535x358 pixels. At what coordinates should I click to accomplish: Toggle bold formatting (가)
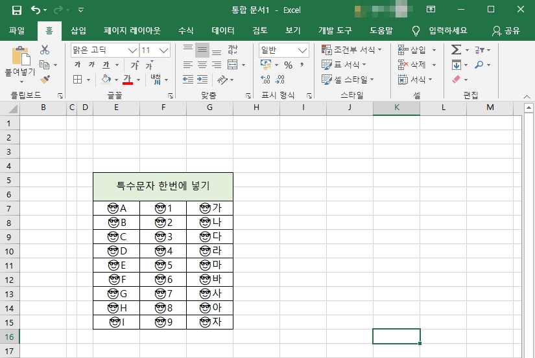pos(77,64)
